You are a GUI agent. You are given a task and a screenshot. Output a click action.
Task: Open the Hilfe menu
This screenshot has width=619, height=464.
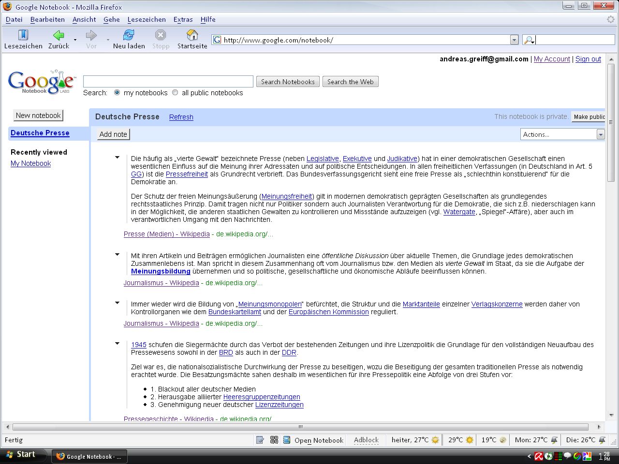pos(208,19)
